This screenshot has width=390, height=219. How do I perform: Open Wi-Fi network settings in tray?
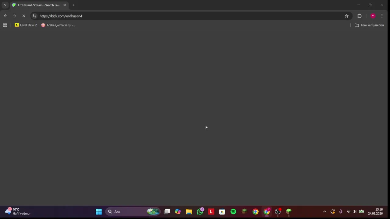[x=349, y=212]
